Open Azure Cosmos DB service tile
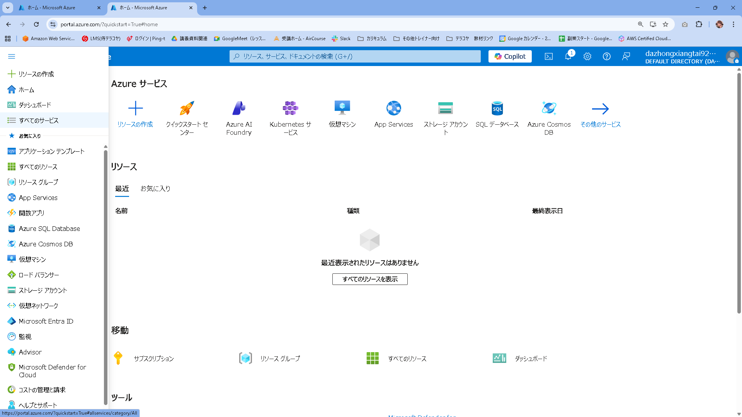742x417 pixels. (549, 108)
